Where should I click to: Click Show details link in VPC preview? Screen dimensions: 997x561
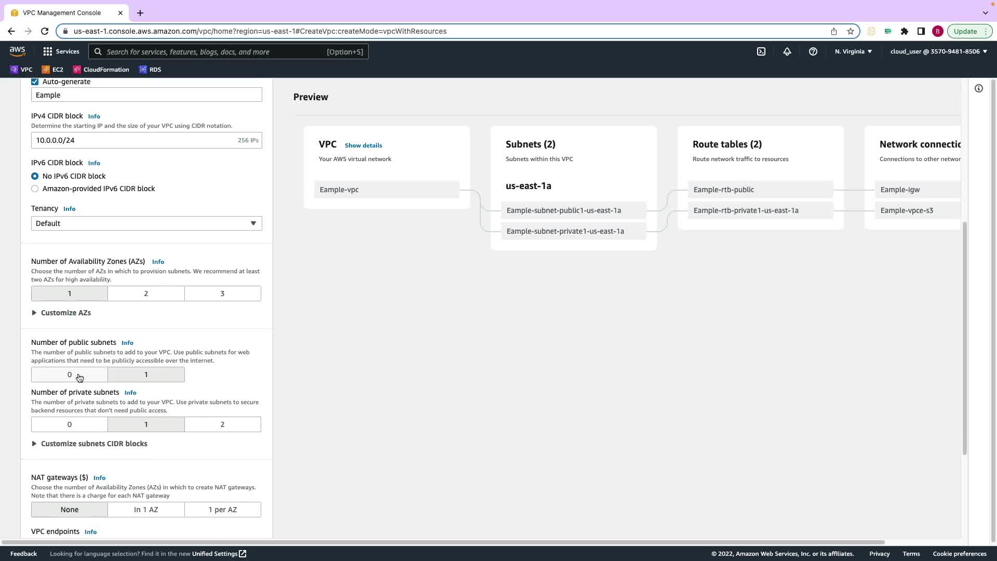(363, 145)
